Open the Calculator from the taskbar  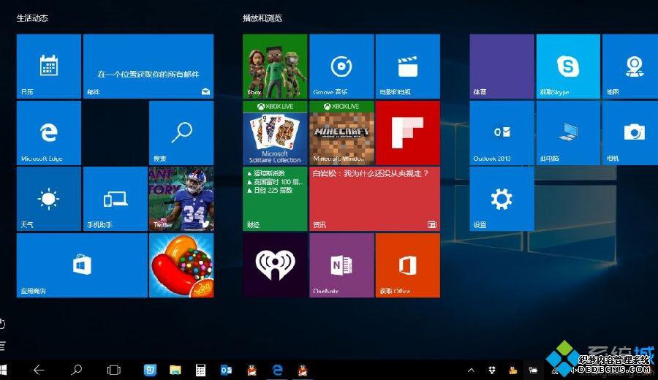[200, 370]
